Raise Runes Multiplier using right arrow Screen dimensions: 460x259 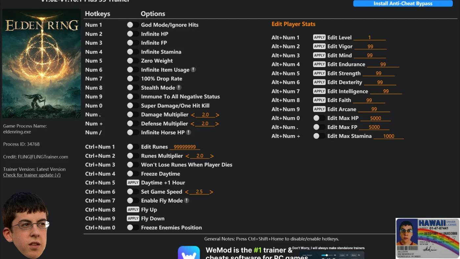[212, 156]
